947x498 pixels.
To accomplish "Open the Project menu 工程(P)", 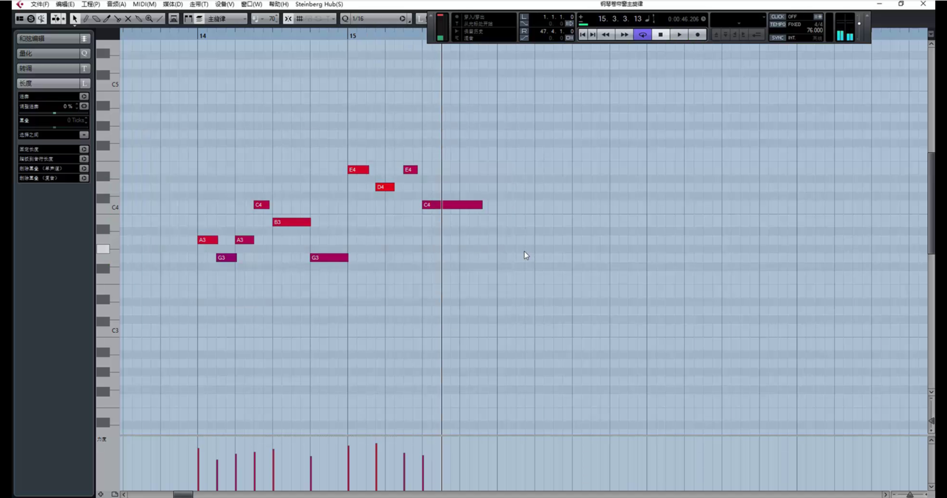I will 91,4.
